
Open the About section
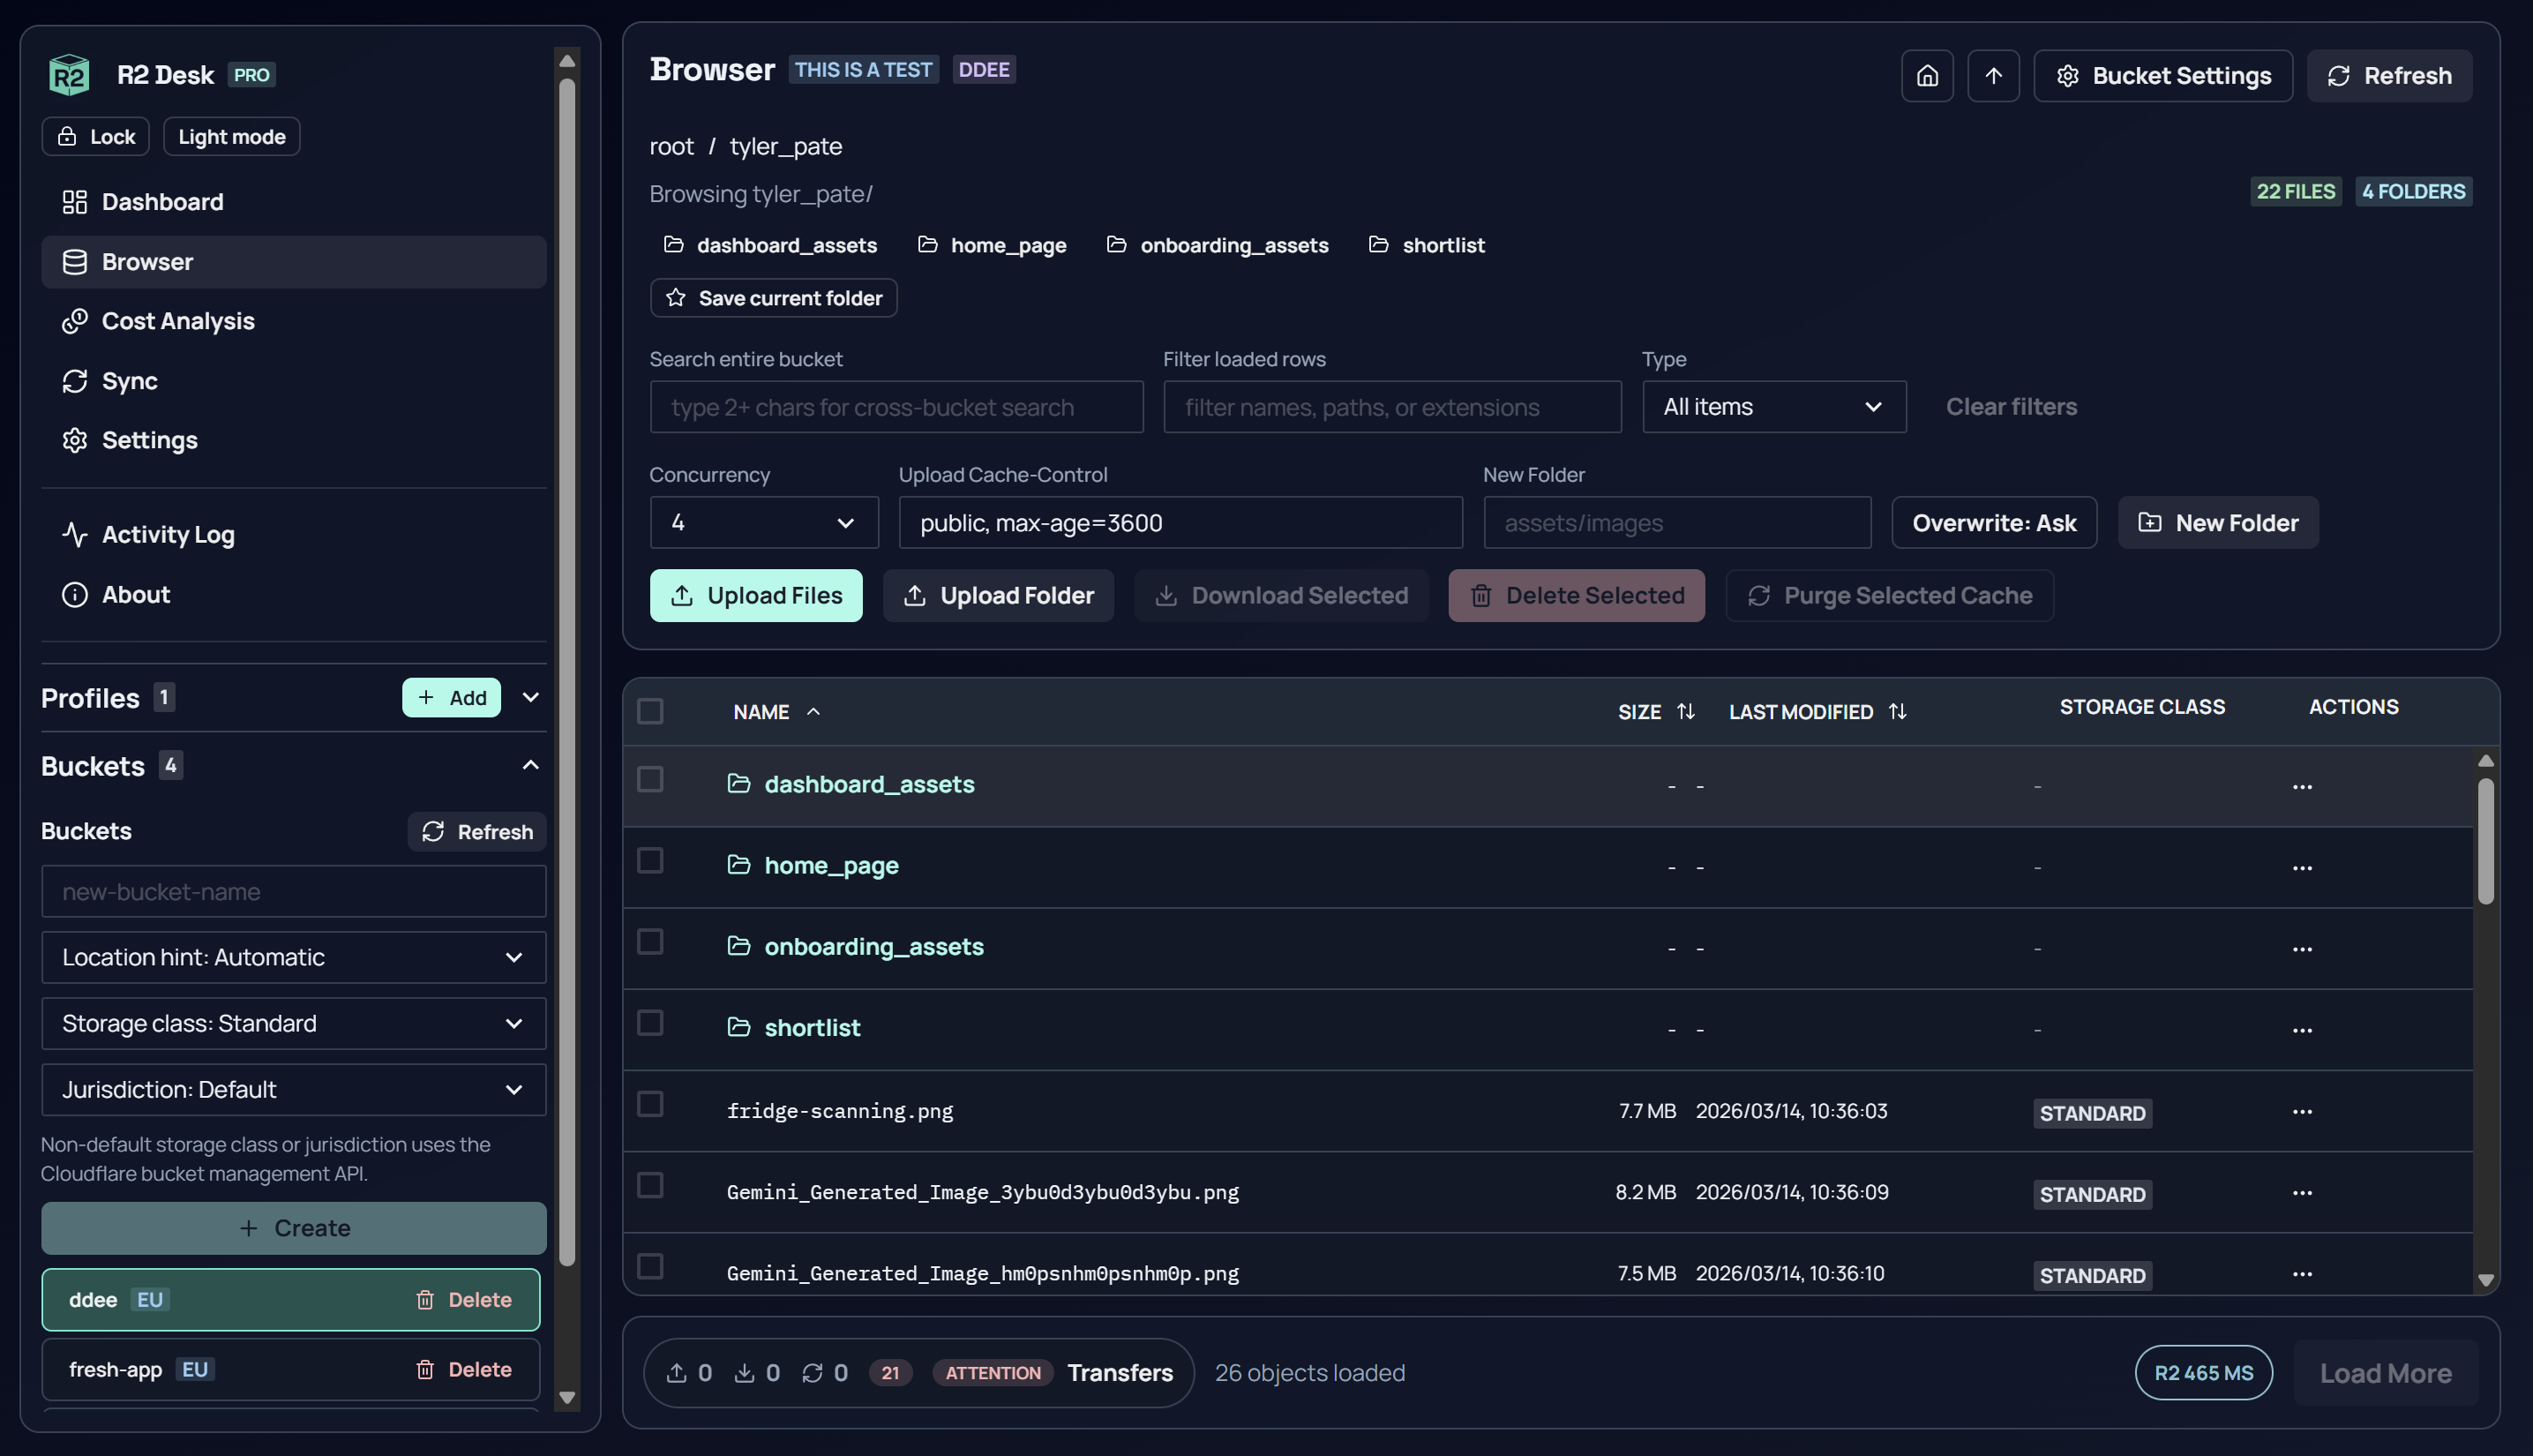point(134,593)
